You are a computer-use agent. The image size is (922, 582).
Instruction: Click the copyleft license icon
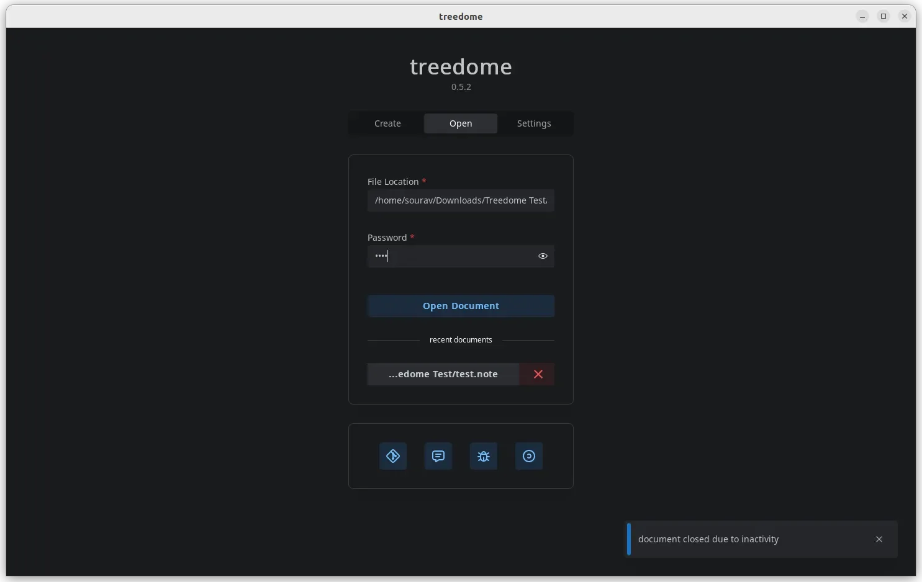(529, 456)
